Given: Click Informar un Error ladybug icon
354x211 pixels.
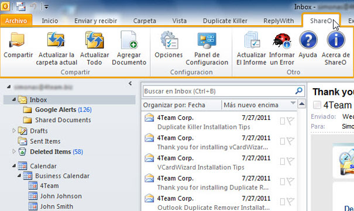Looking at the screenshot, I should [282, 40].
